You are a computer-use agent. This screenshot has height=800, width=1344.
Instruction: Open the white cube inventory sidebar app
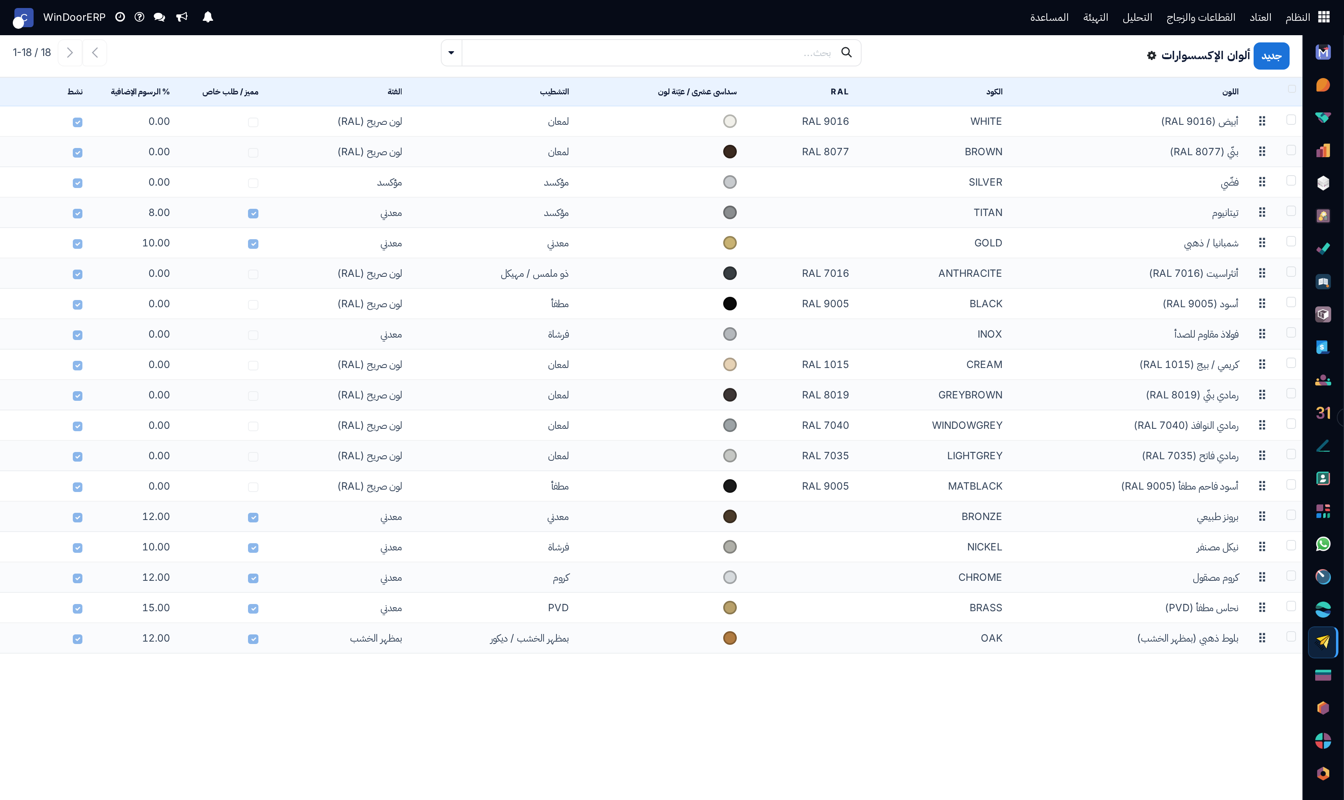[1323, 183]
